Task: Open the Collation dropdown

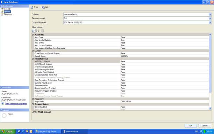Action: click(x=210, y=14)
